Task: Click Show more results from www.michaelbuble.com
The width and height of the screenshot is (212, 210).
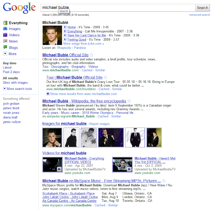Action: pos(83,94)
